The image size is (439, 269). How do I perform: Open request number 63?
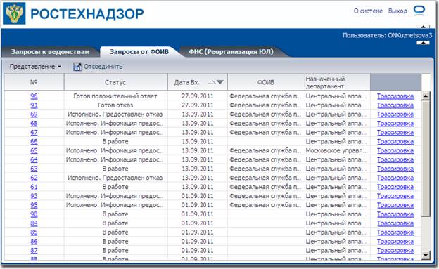coord(34,169)
